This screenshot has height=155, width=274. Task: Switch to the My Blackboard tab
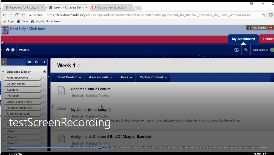point(243,39)
